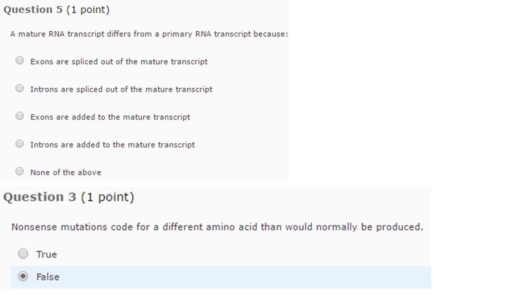The image size is (525, 295).
Task: Click the nonsense mutations statement text
Action: click(217, 227)
